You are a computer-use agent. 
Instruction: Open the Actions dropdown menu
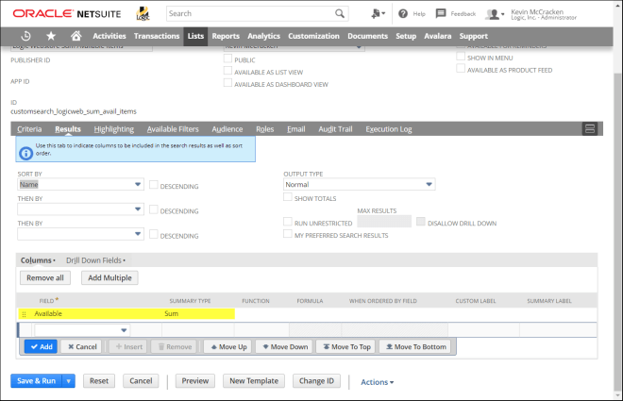point(377,382)
